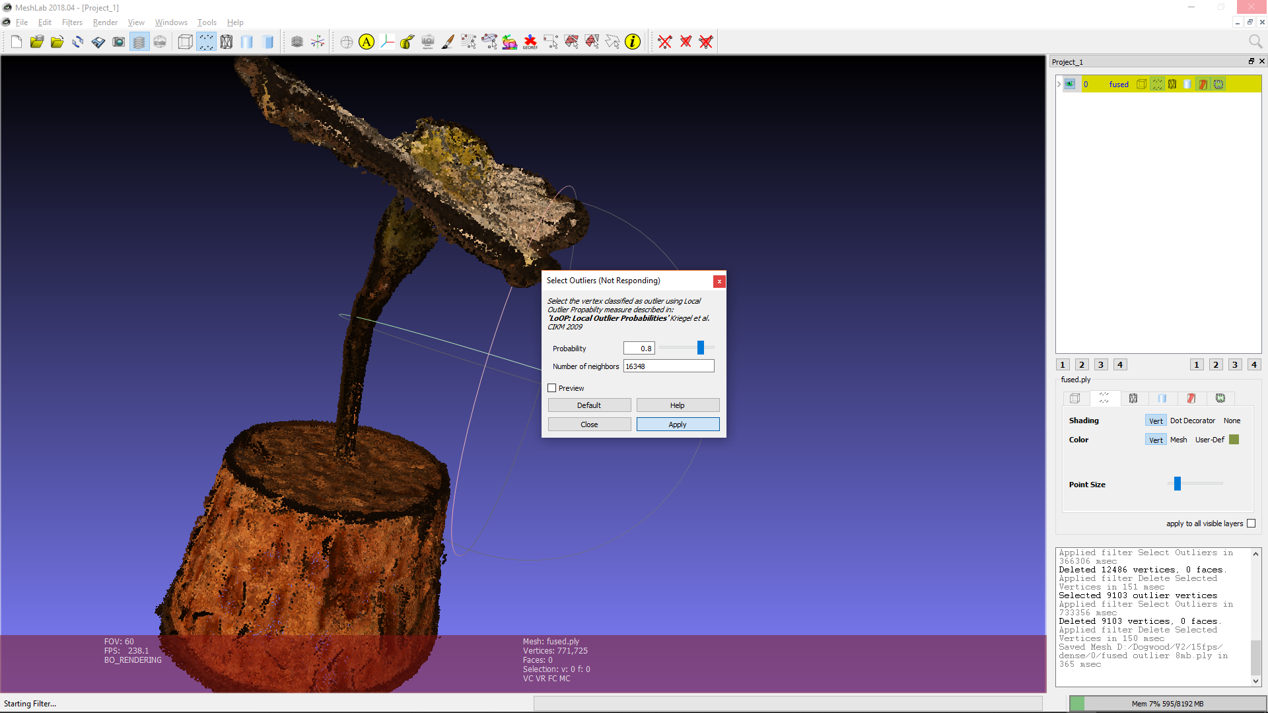Toggle visibility of the fused layer

1070,84
